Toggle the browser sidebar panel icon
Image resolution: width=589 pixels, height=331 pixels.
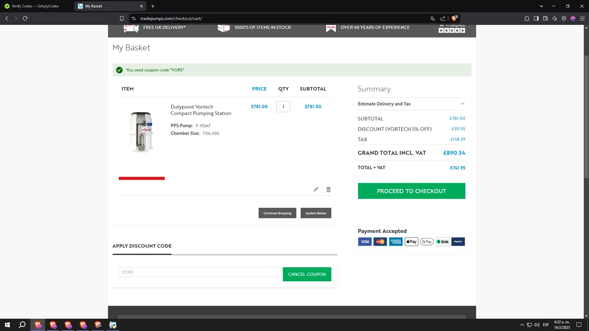[536, 18]
